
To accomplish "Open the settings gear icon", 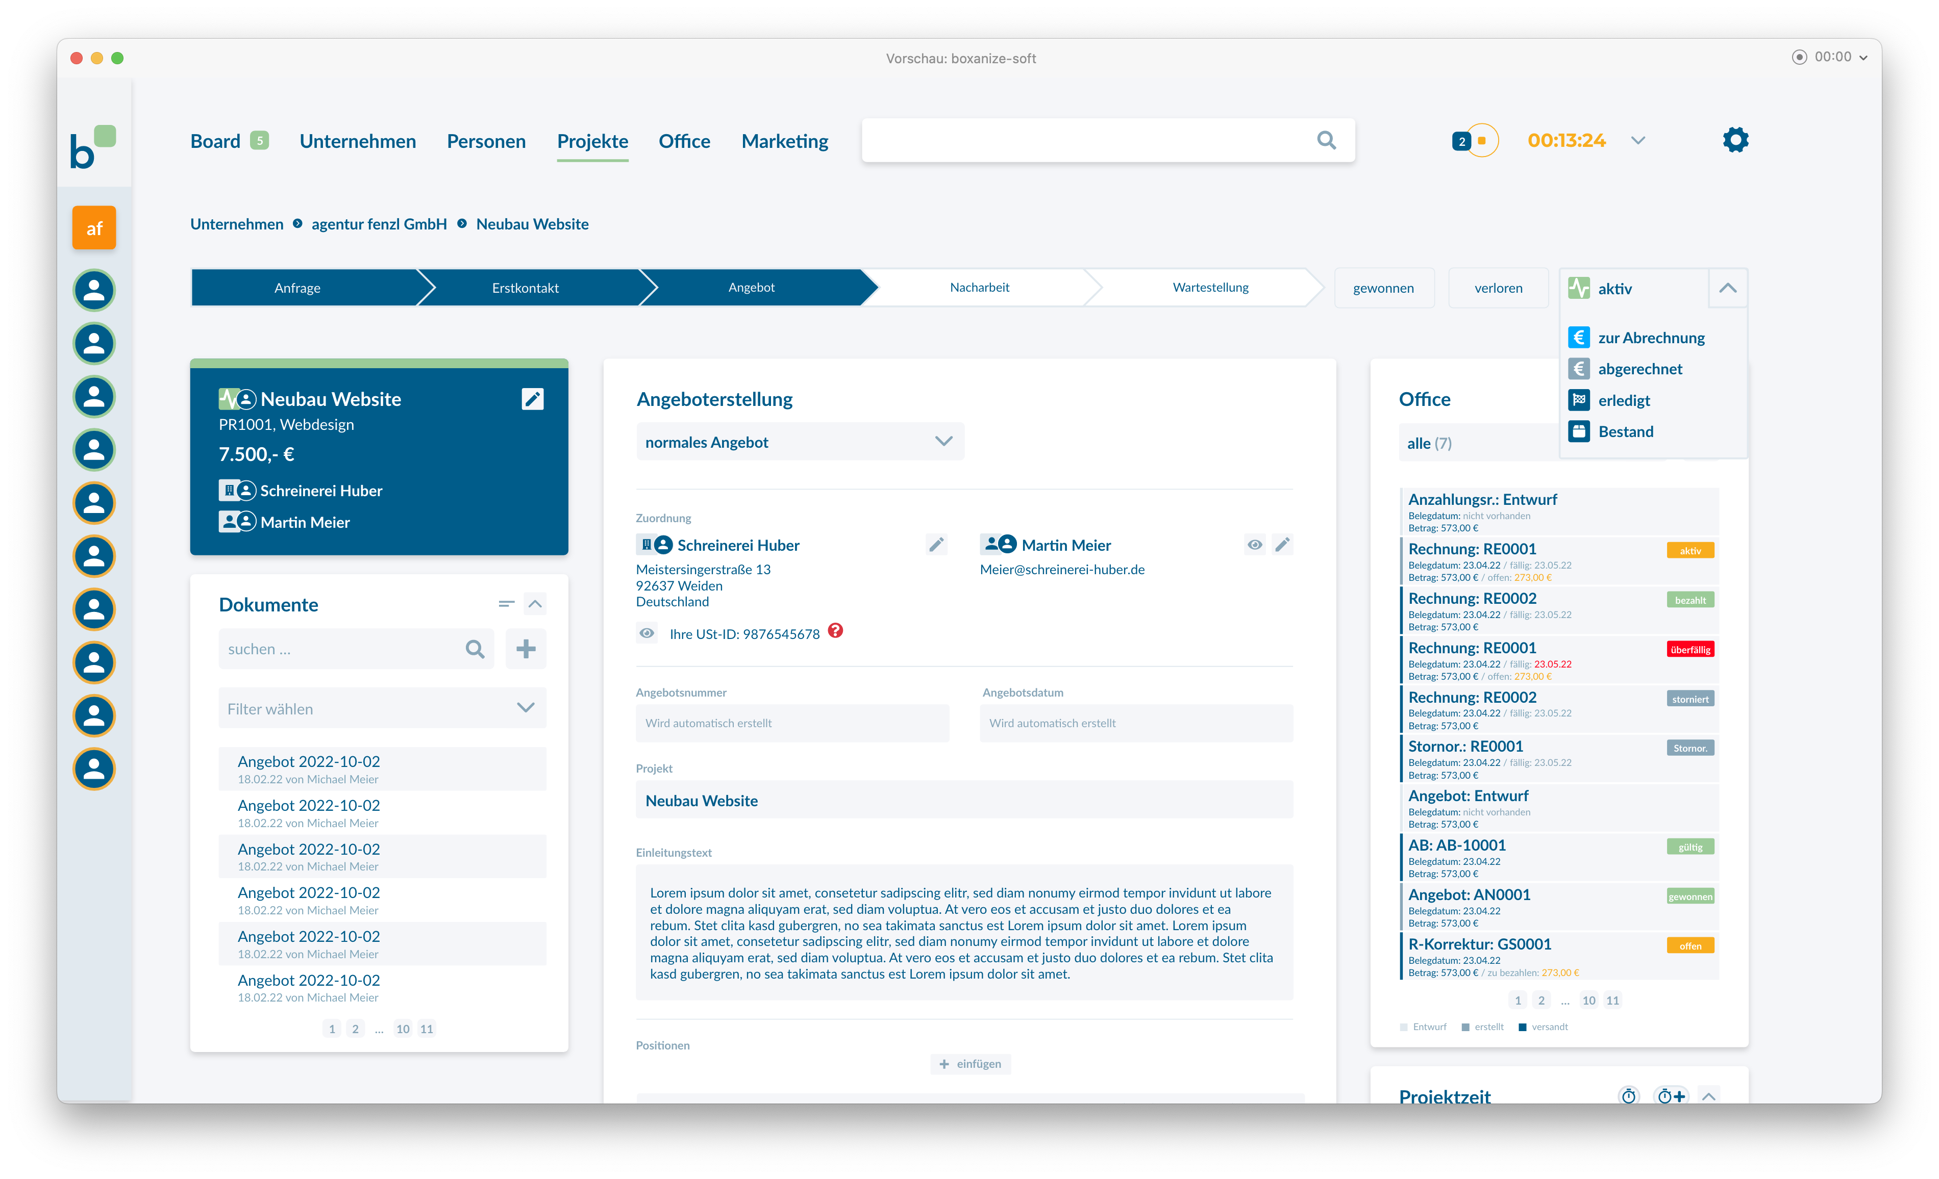I will coord(1735,141).
